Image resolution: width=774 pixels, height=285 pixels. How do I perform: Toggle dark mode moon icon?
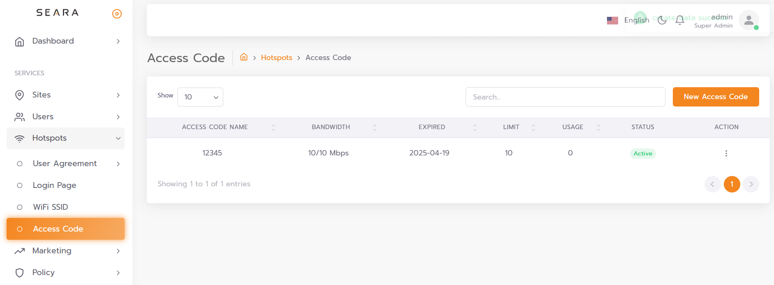pyautogui.click(x=662, y=20)
